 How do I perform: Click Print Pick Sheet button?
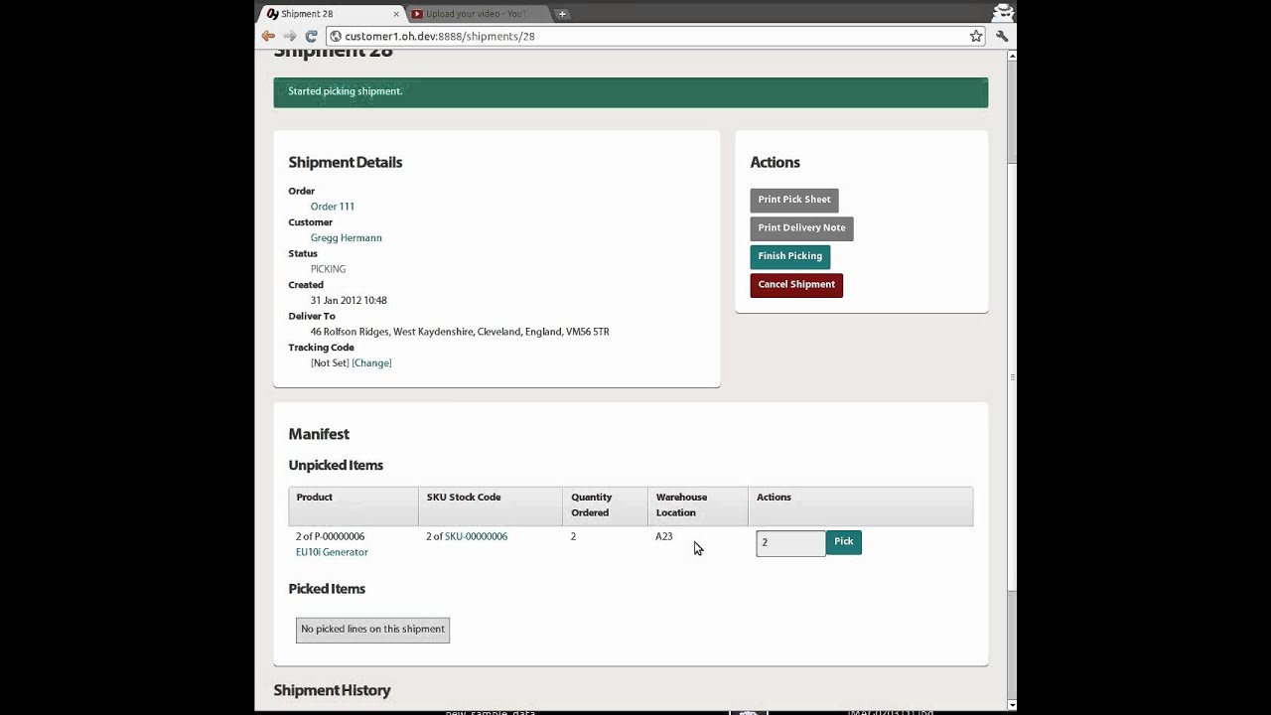[794, 200]
